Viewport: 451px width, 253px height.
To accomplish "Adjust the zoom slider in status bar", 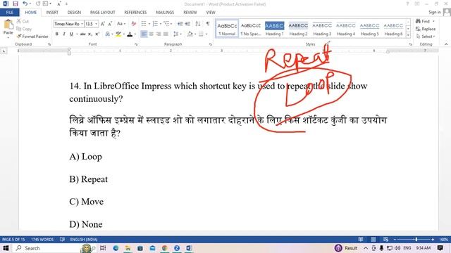I will pos(416,239).
